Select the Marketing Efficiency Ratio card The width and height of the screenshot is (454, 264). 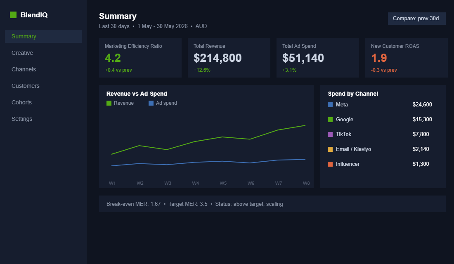point(140,58)
